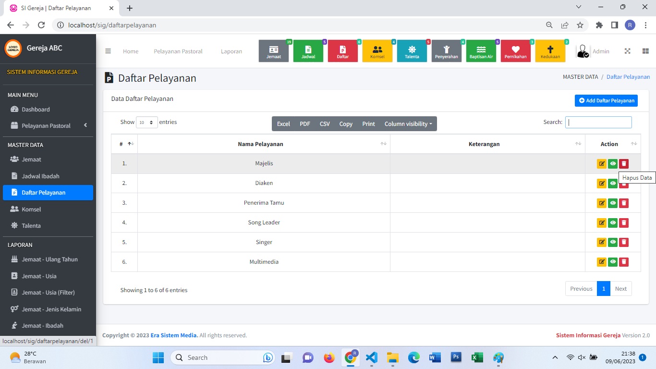
Task: View details of Song Leader row
Action: pos(612,223)
